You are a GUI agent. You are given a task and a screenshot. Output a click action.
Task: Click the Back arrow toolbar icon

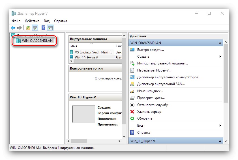[x=13, y=28]
